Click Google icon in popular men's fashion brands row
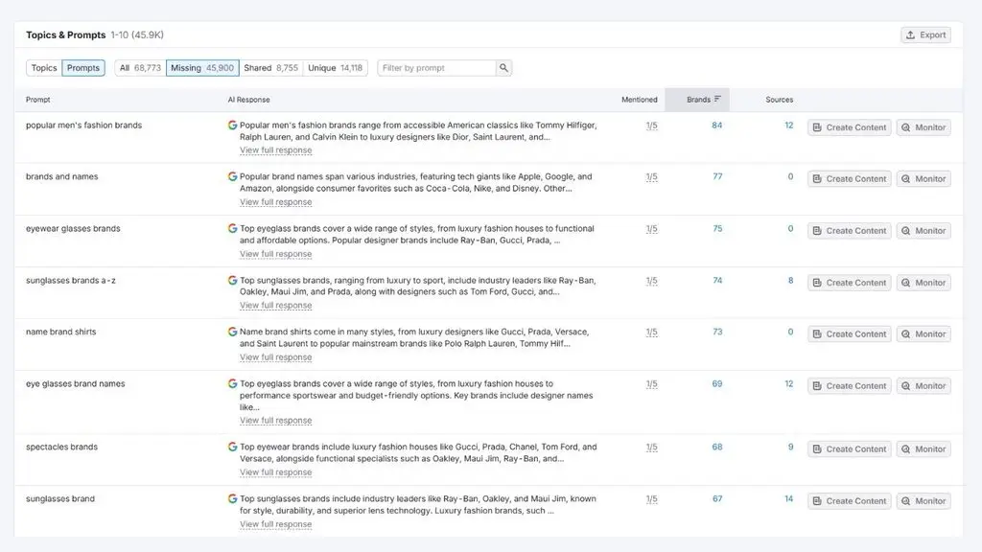 click(232, 126)
